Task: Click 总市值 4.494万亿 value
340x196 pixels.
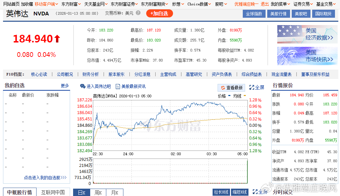Action: [x=112, y=60]
